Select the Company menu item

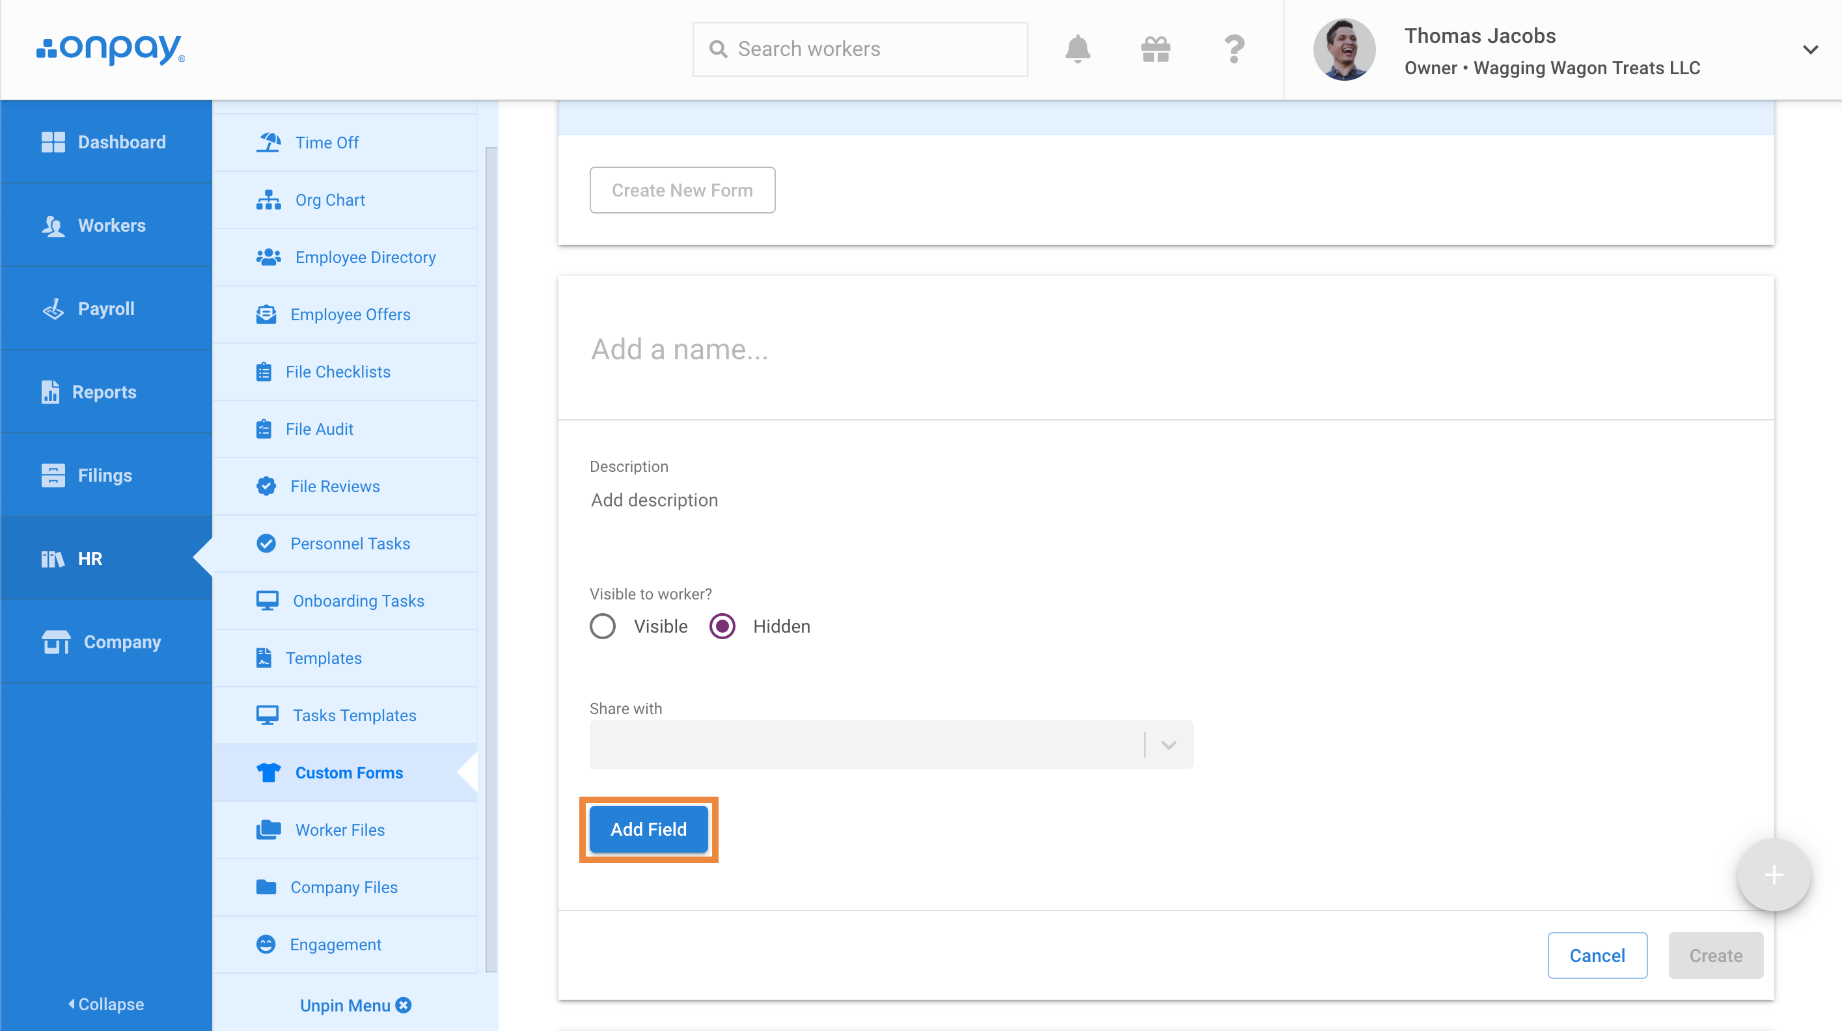point(107,642)
